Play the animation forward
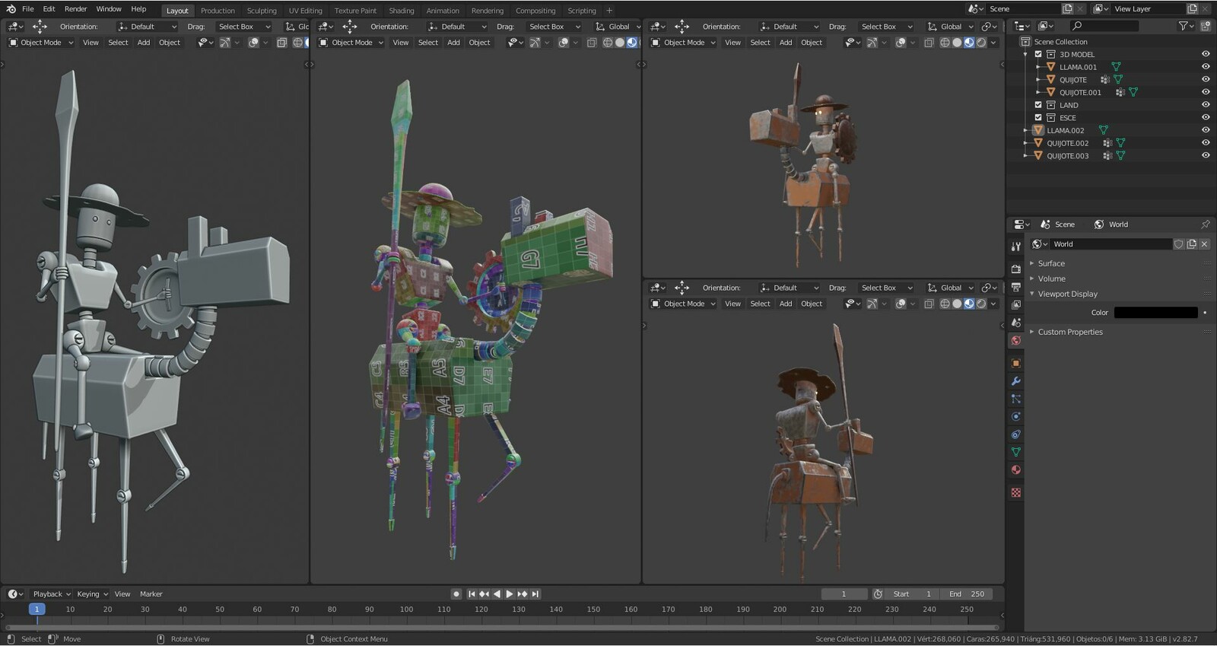Viewport: 1217px width, 646px height. coord(510,594)
